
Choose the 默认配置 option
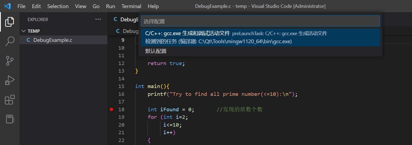click(x=260, y=51)
